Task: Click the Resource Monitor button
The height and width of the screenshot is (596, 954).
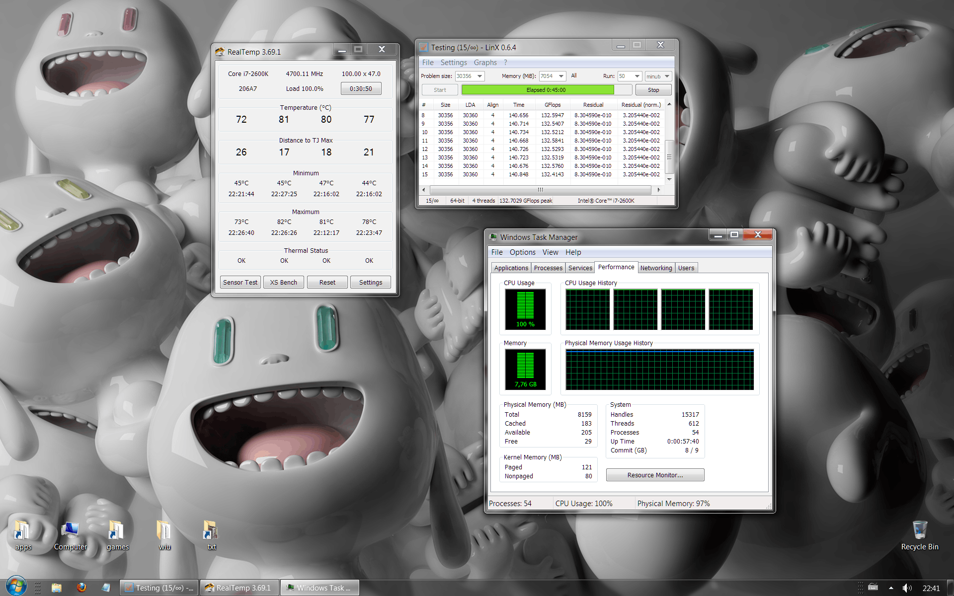Action: tap(655, 475)
